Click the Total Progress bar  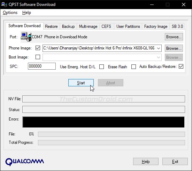pyautogui.click(x=112, y=142)
